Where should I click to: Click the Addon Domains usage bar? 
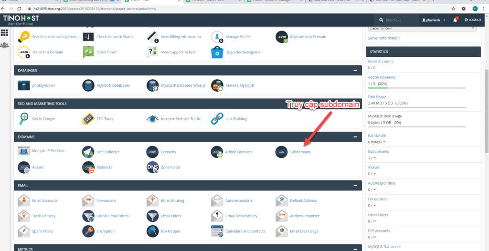tap(417, 88)
